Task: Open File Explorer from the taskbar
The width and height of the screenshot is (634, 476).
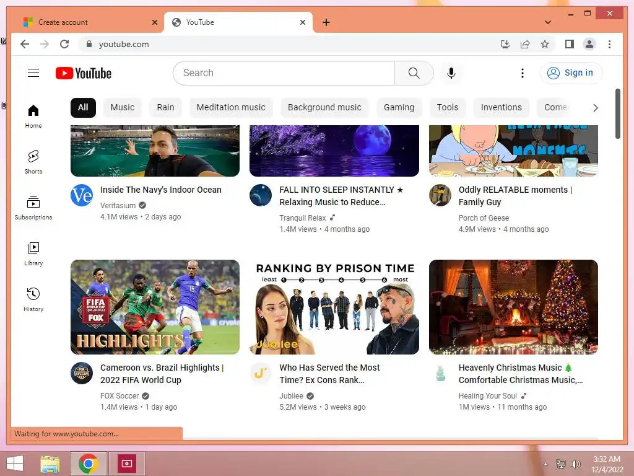Action: click(50, 464)
